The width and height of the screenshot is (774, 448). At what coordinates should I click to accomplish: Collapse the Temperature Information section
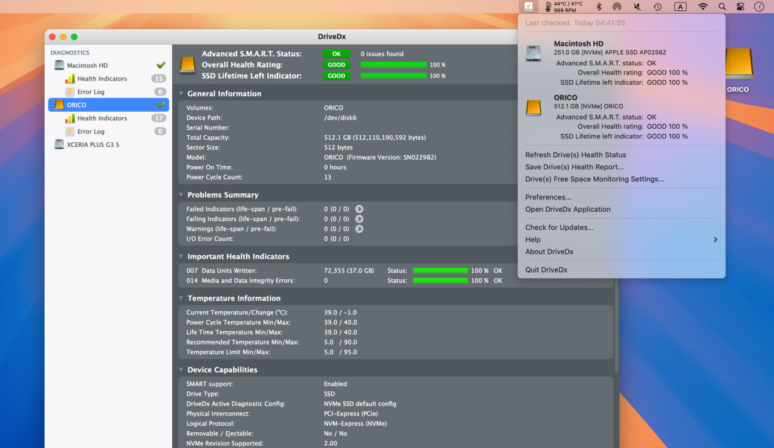(181, 298)
